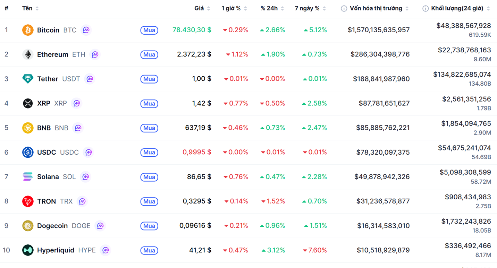Viewport: 497px width, 268px height.
Task: Open the purple chart badge next to SOL
Action: pos(85,177)
